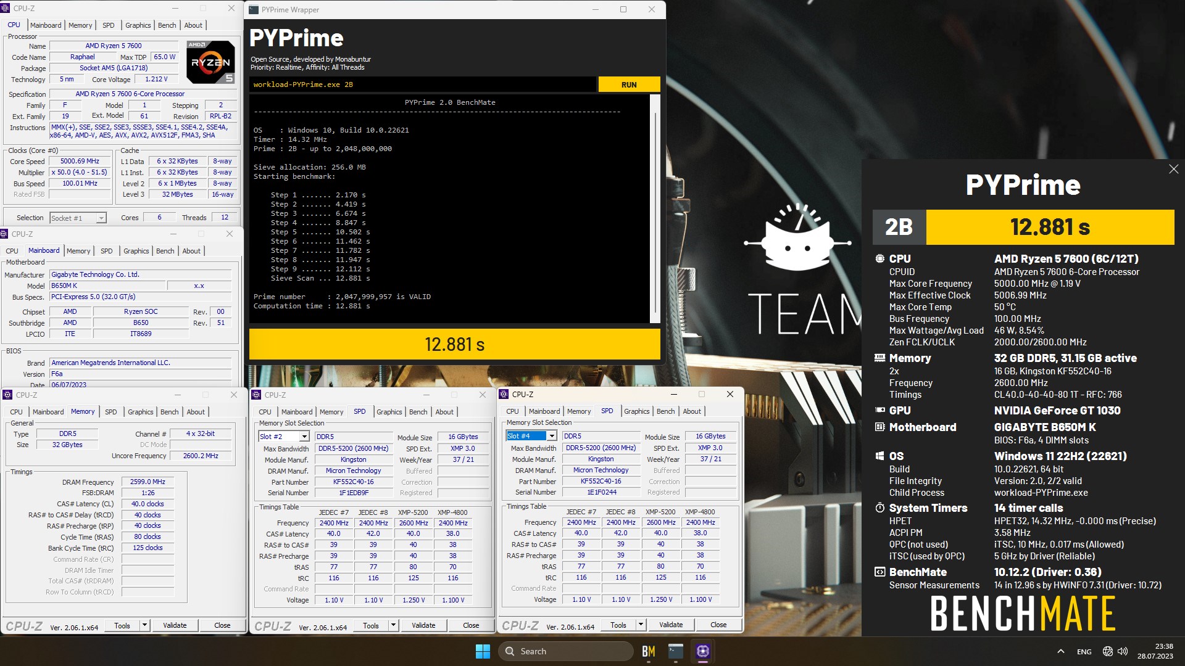Open Slot #2 memory slot dropdown

(304, 437)
